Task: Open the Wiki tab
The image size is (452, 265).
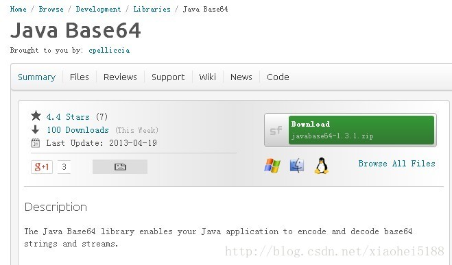Action: pos(208,77)
